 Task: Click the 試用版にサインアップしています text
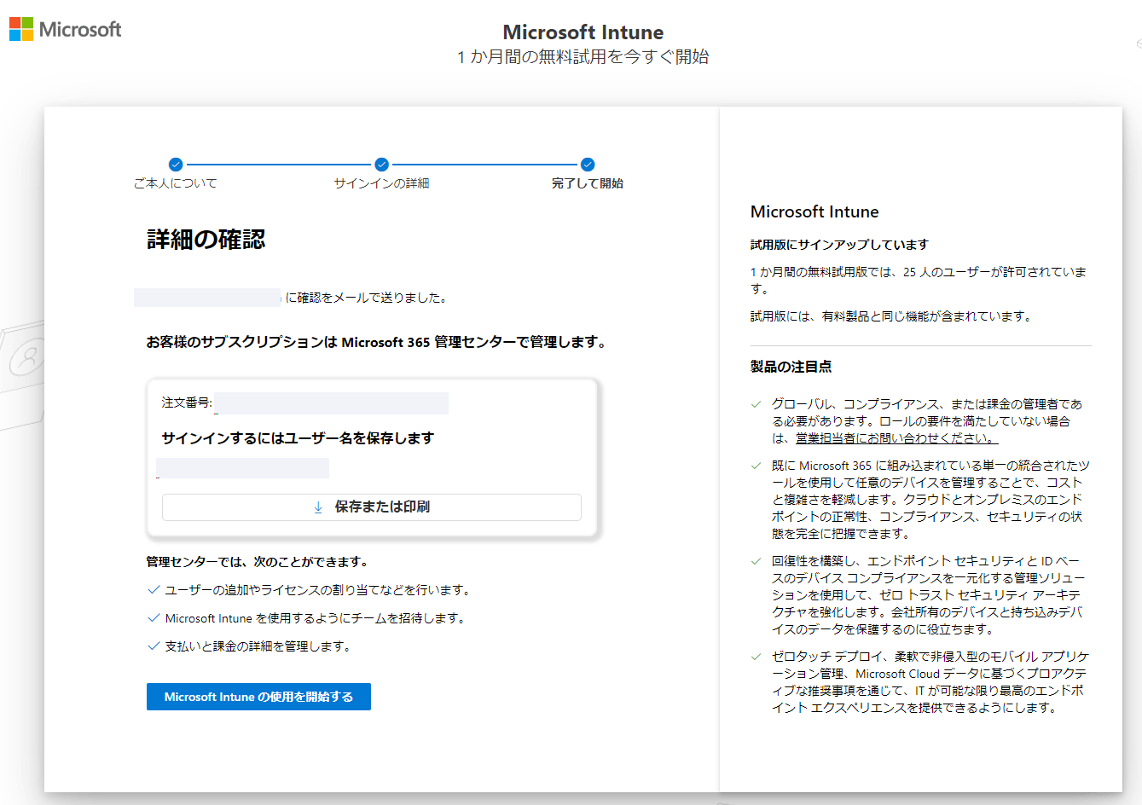point(839,245)
